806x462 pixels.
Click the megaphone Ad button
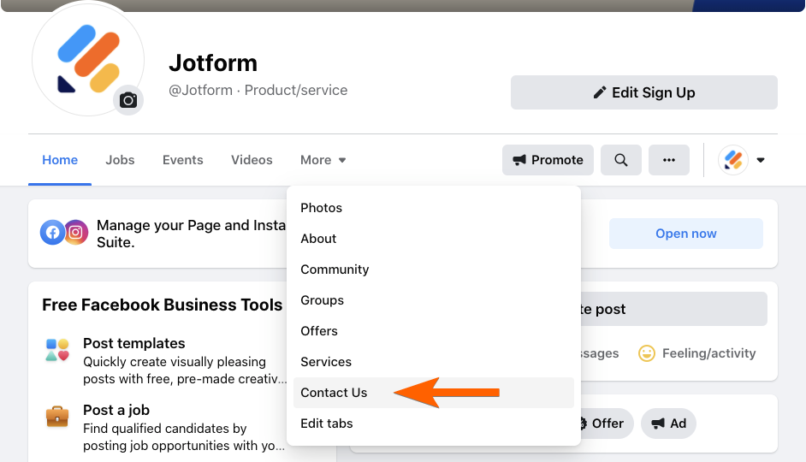click(x=669, y=423)
